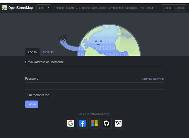View the Copyright page
189x138 pixels.
pyautogui.click(x=131, y=8)
